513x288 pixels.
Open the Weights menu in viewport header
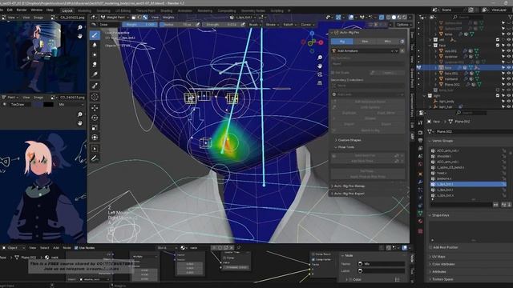click(168, 18)
